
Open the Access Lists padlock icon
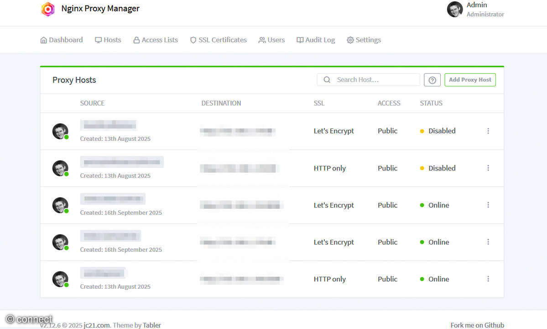point(136,40)
